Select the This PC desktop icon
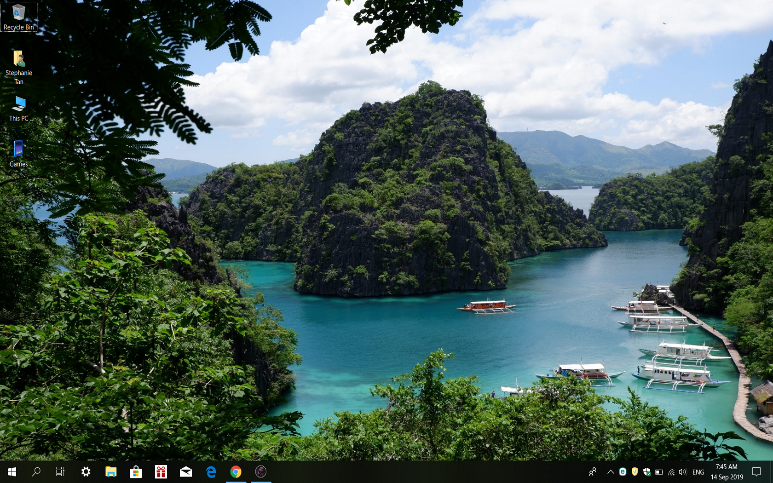773x483 pixels. [x=18, y=109]
